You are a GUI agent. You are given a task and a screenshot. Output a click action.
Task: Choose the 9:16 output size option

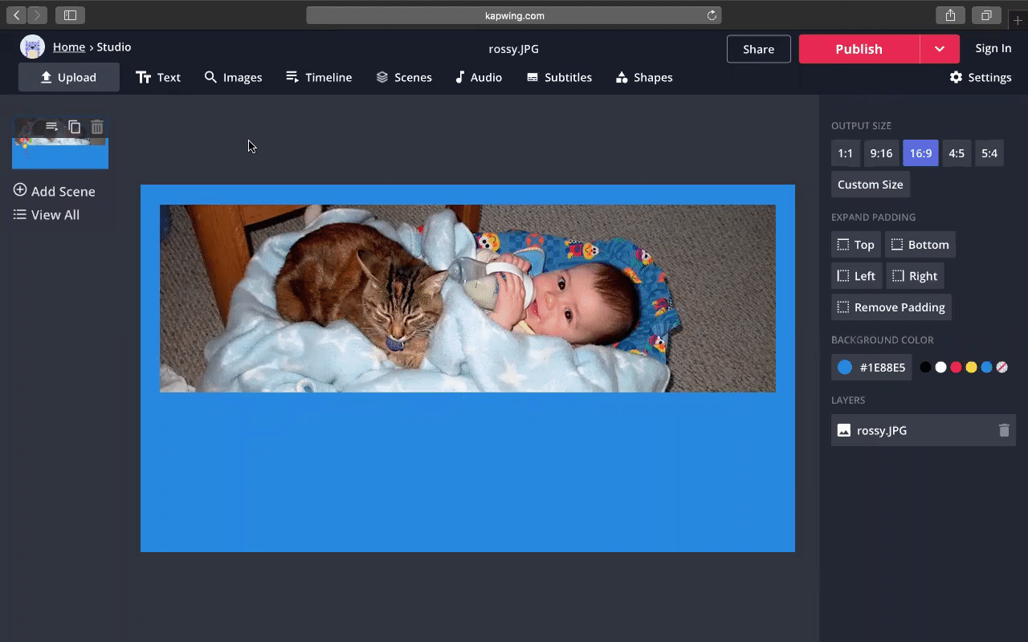(881, 153)
